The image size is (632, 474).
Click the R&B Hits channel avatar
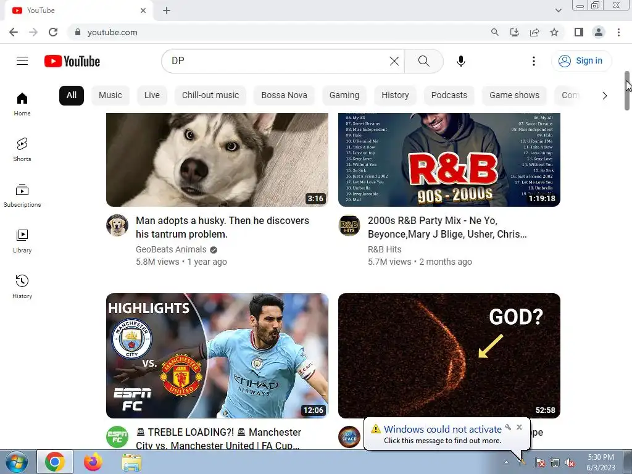coord(349,225)
